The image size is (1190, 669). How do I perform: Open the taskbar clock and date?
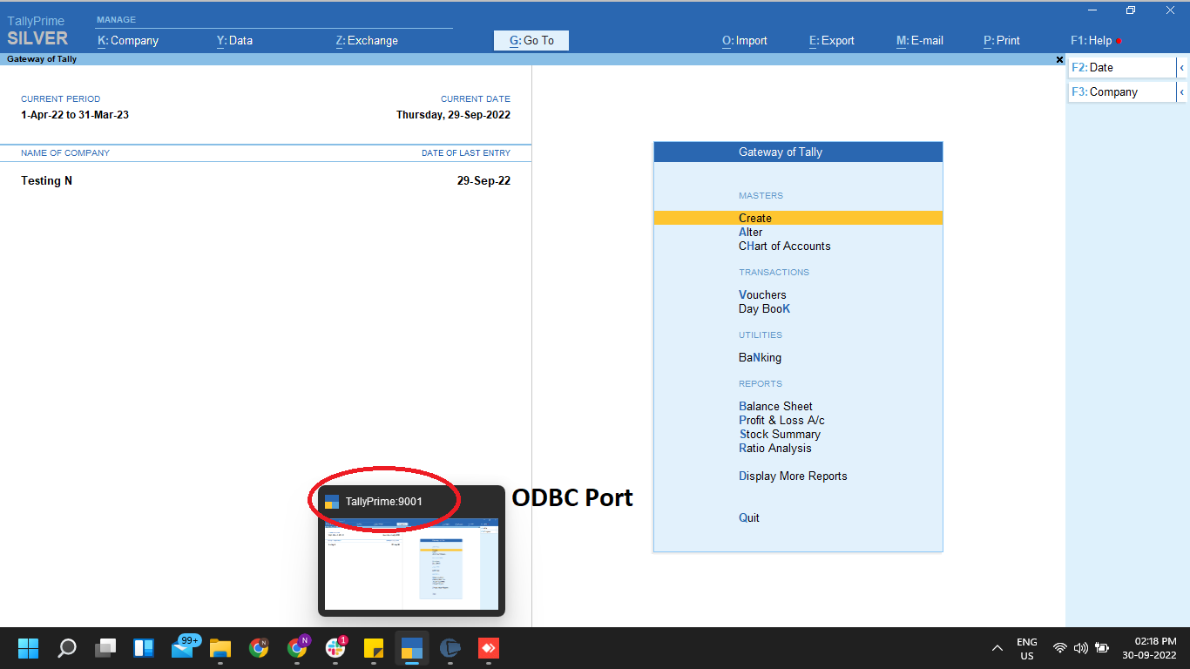(x=1149, y=649)
